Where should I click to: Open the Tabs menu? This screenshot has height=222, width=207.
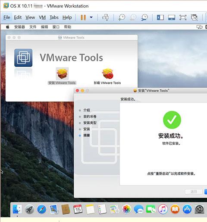point(54,17)
